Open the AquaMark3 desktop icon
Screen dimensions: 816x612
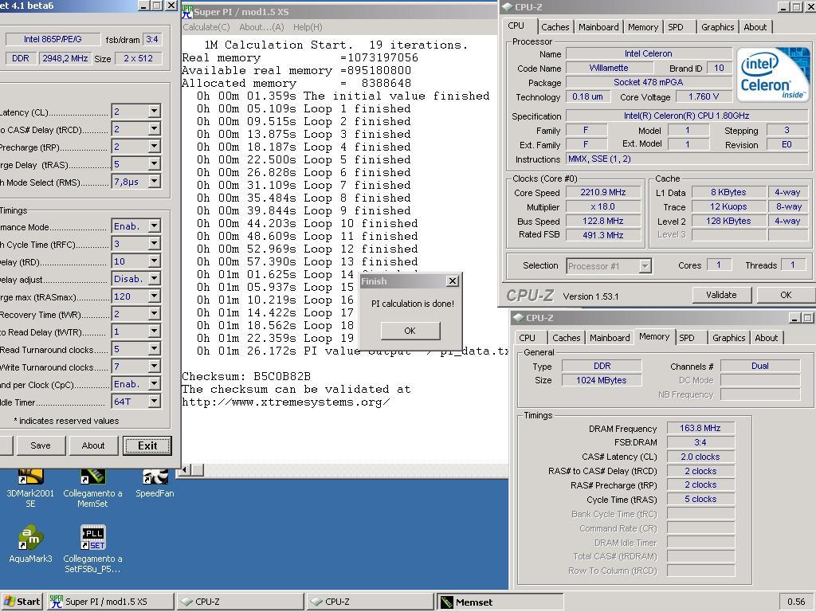(x=30, y=544)
